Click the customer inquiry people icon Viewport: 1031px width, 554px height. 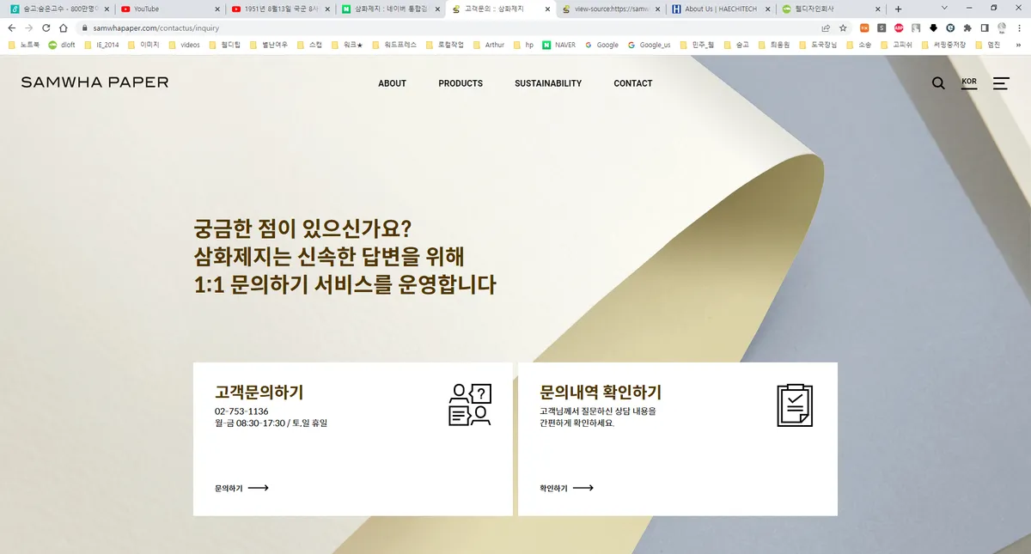point(470,405)
